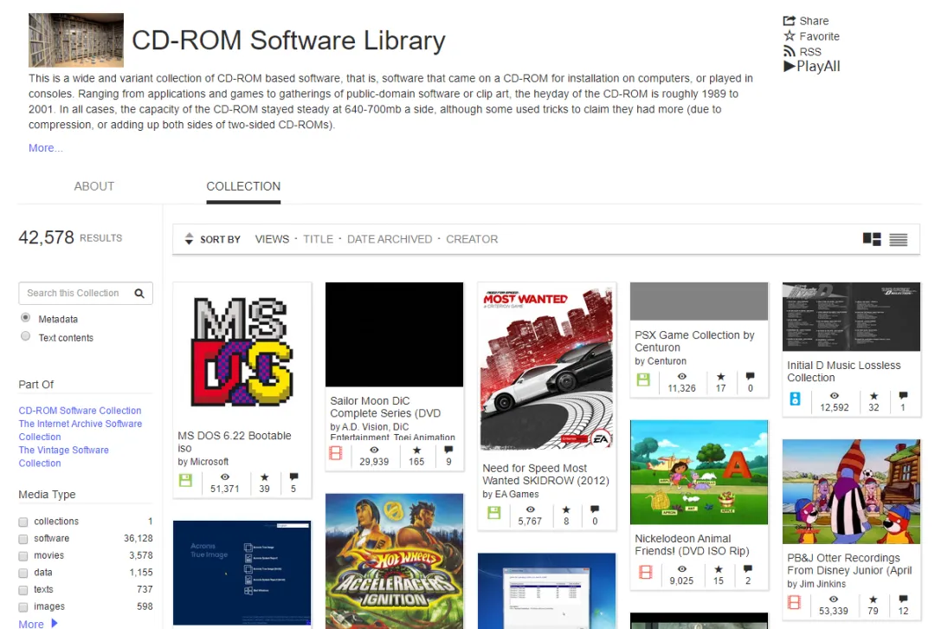Check the texts media type checkbox
This screenshot has height=629, width=935.
tap(23, 590)
